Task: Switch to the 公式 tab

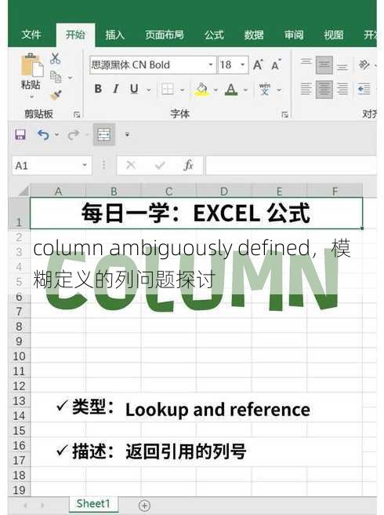Action: pos(215,35)
